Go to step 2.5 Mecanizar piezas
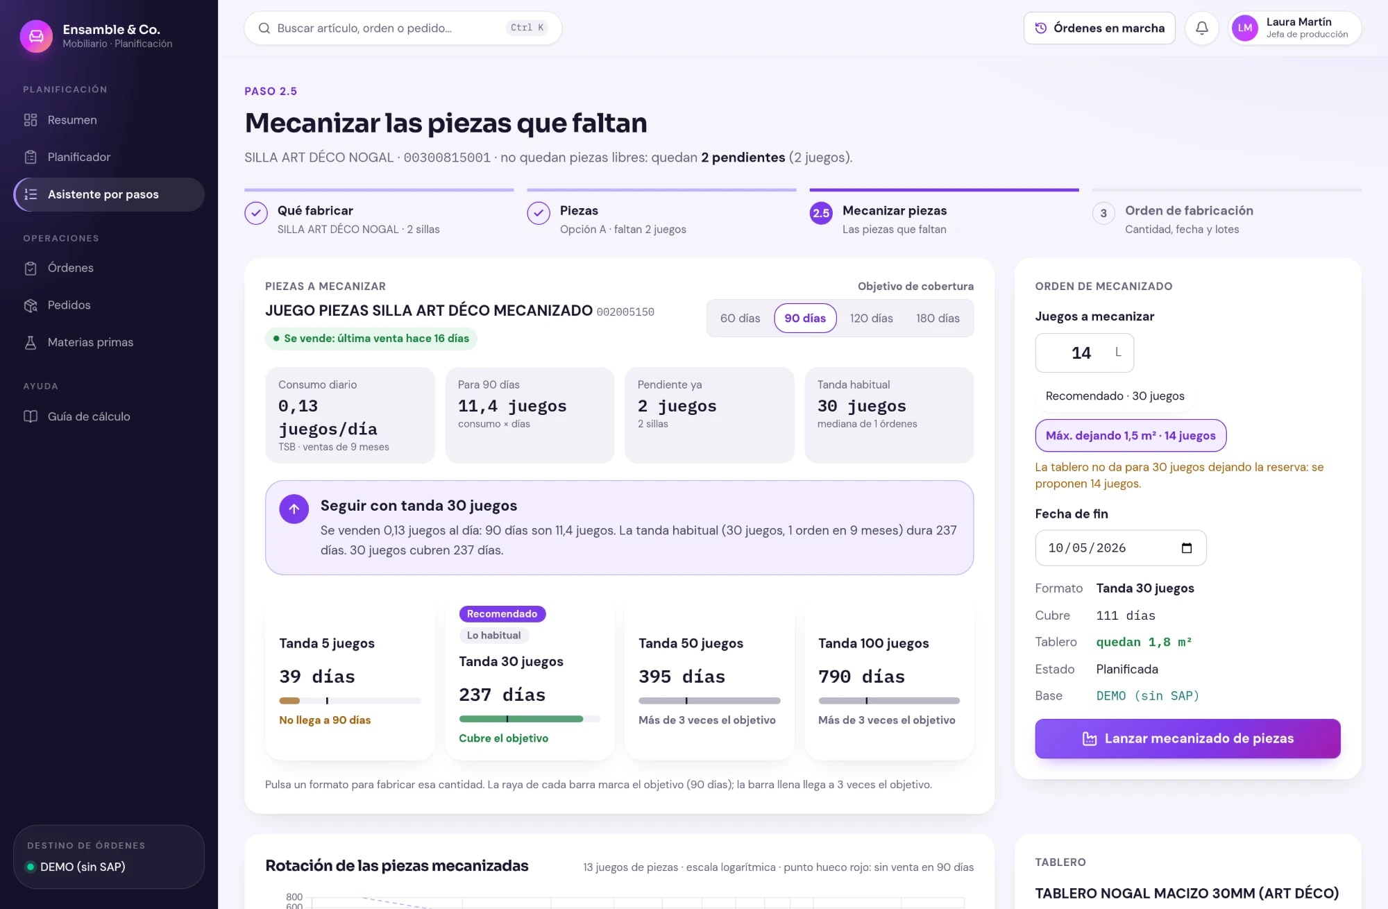1388x909 pixels. [x=944, y=213]
